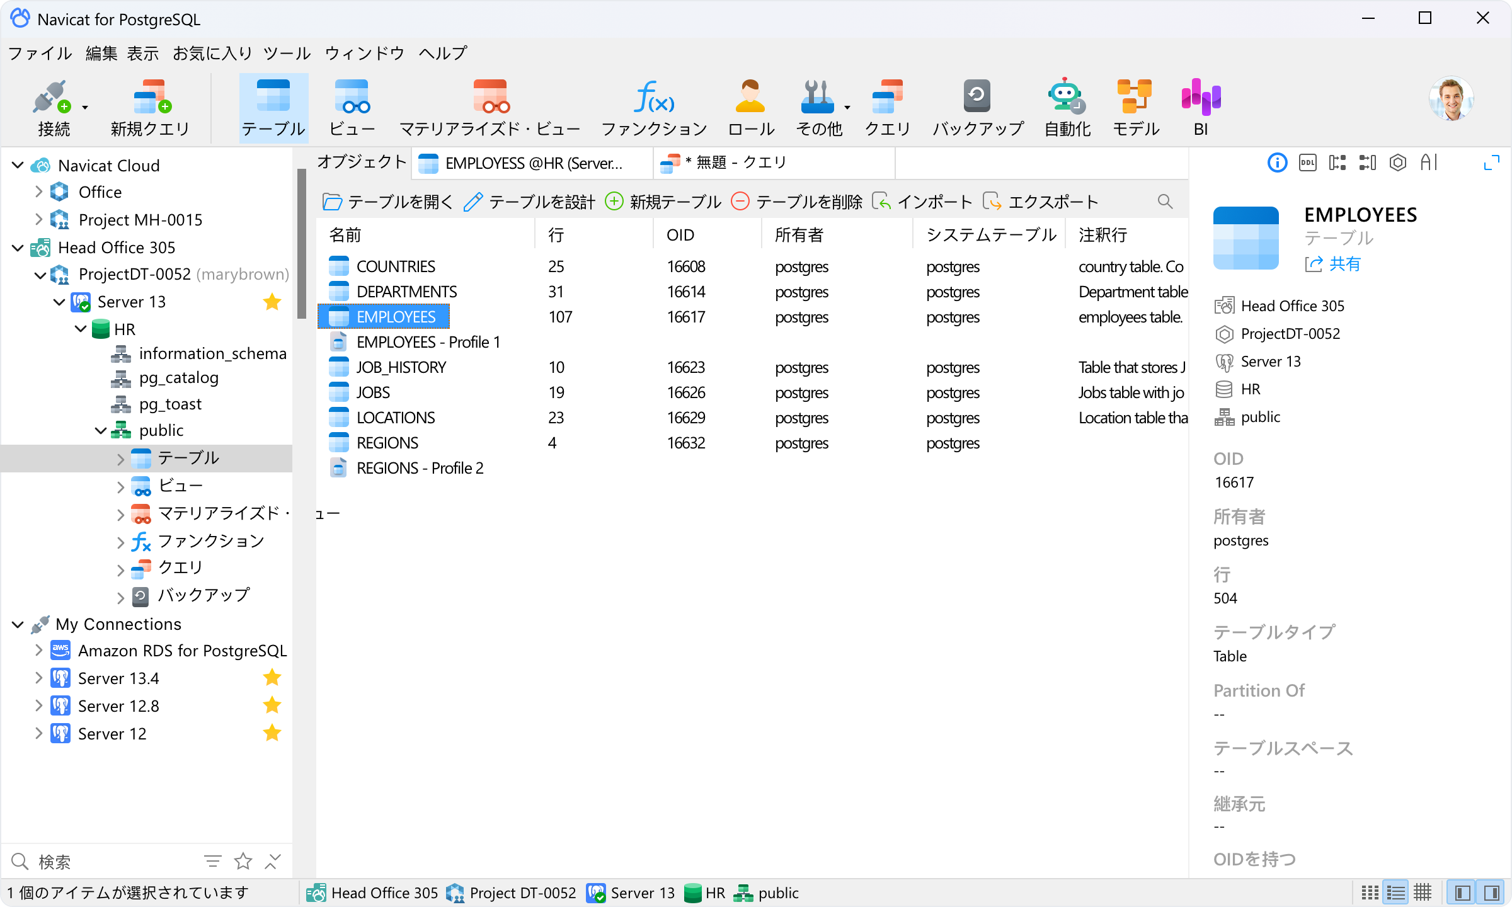The image size is (1512, 907).
Task: Click the object list search magnifier
Action: 1165,202
